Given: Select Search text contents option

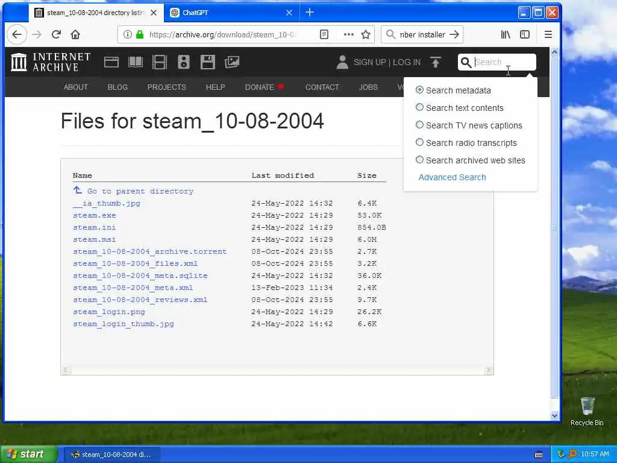Looking at the screenshot, I should coord(419,107).
